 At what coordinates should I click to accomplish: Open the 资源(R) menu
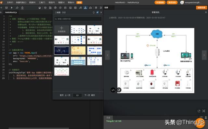pyautogui.click(x=32, y=2)
